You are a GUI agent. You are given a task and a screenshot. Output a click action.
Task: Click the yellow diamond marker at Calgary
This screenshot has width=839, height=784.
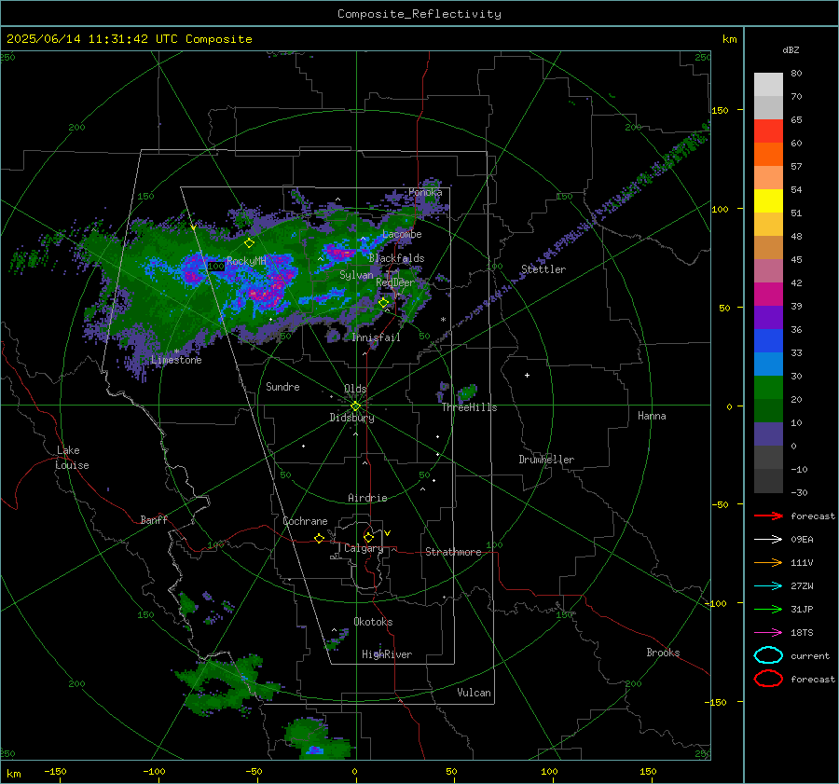point(368,537)
